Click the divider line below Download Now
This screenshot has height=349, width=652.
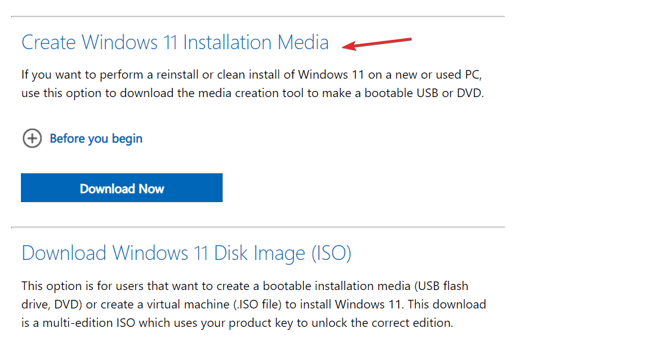tap(258, 227)
